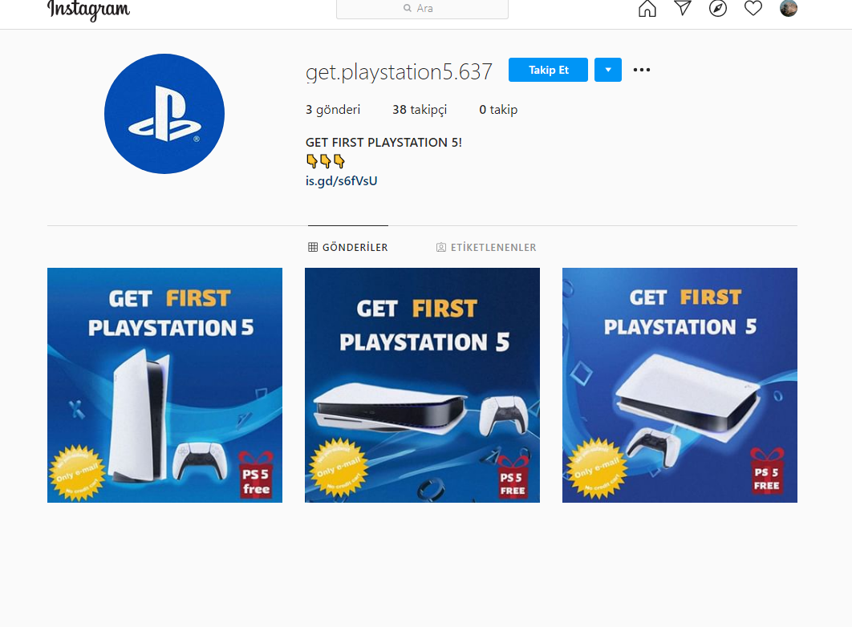Open own profile avatar in header
The width and height of the screenshot is (852, 627).
point(789,8)
